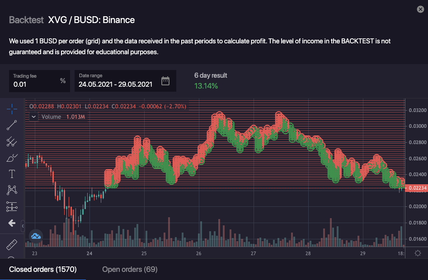Switch to Closed orders (1570) tab
This screenshot has height=280, width=428.
(43, 270)
